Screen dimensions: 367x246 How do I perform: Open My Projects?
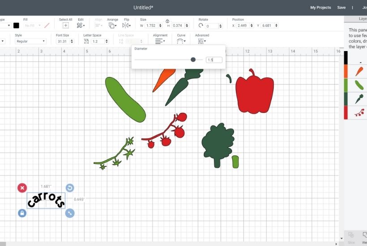click(320, 8)
